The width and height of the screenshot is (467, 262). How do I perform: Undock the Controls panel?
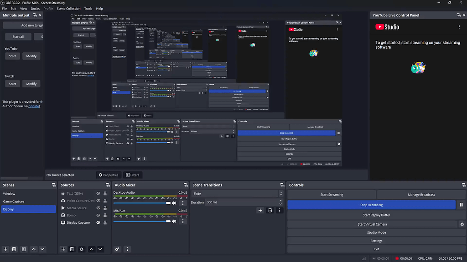click(x=464, y=185)
